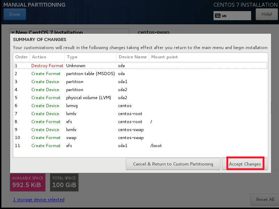
Task: Sort by the Action column header
Action: click(47, 57)
